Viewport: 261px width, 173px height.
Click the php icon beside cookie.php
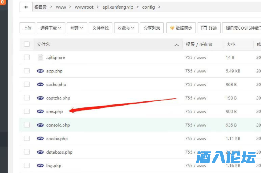(x=40, y=139)
